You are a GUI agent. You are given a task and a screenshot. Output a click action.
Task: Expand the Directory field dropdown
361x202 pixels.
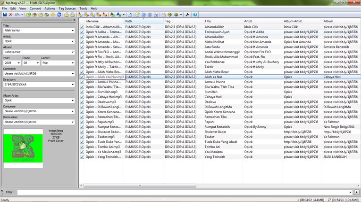[73, 85]
